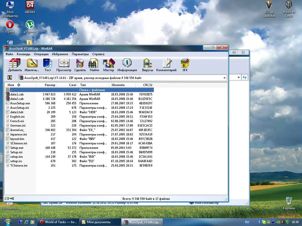
Task: Run the Test (Тест) archive tool
Action: (48, 65)
